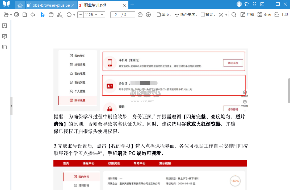The image size is (290, 190).
Task: Expand the open-file dropdown arrow
Action: (11, 15)
